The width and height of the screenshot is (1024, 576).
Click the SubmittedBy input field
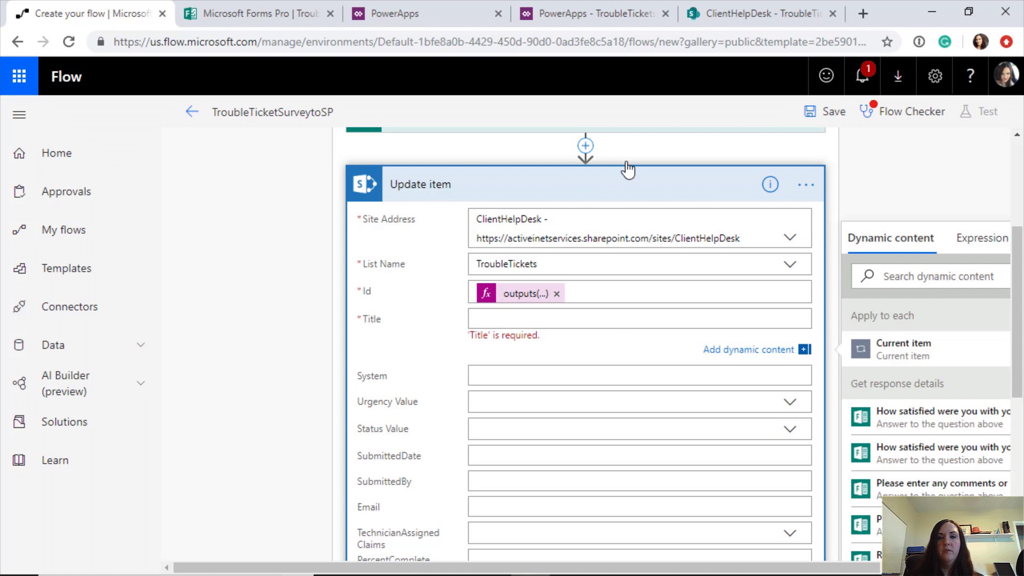[639, 481]
